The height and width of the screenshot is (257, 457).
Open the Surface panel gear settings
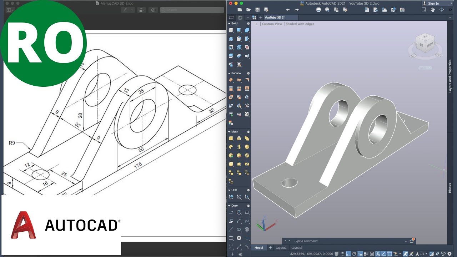coord(248,73)
